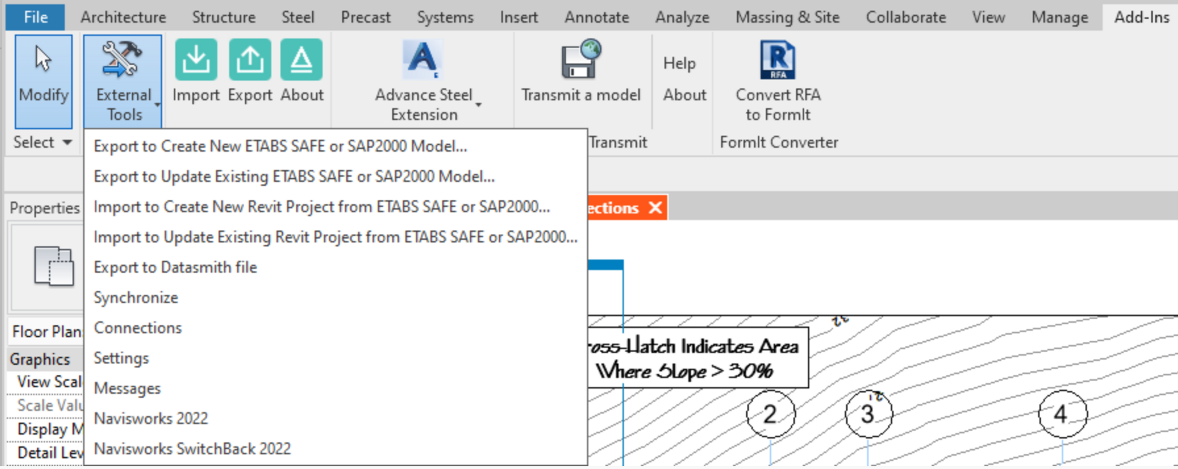Select Synchronize from External Tools menu
The width and height of the screenshot is (1178, 469).
coord(336,298)
